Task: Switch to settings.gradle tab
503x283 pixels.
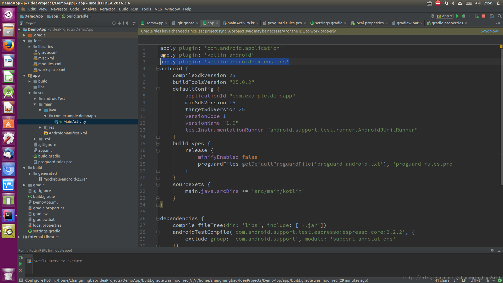Action: pos(328,23)
